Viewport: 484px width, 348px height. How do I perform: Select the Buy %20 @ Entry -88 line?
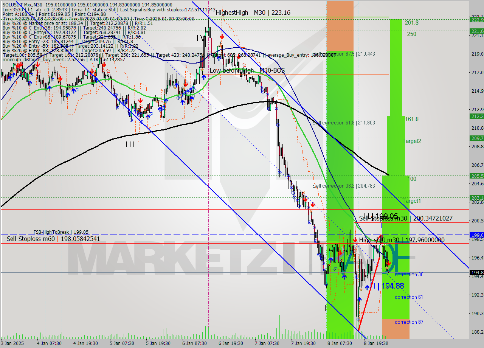pyautogui.click(x=69, y=50)
